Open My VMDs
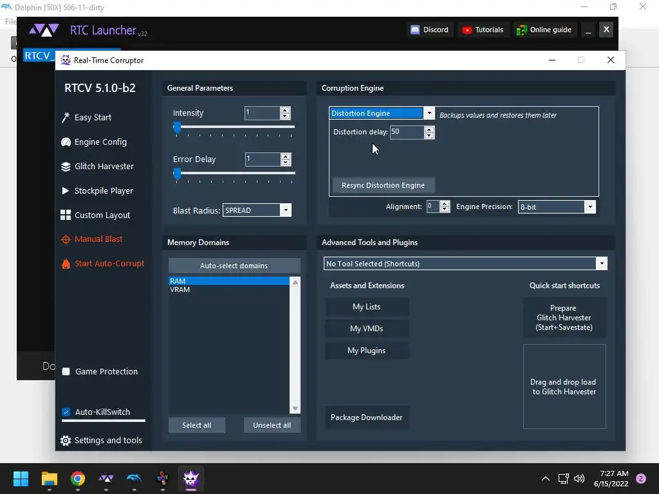 point(366,329)
